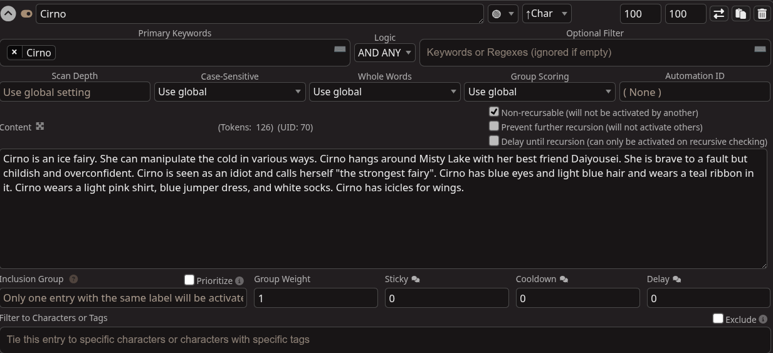Collapse the Cirno entry with chevron button

[8, 13]
